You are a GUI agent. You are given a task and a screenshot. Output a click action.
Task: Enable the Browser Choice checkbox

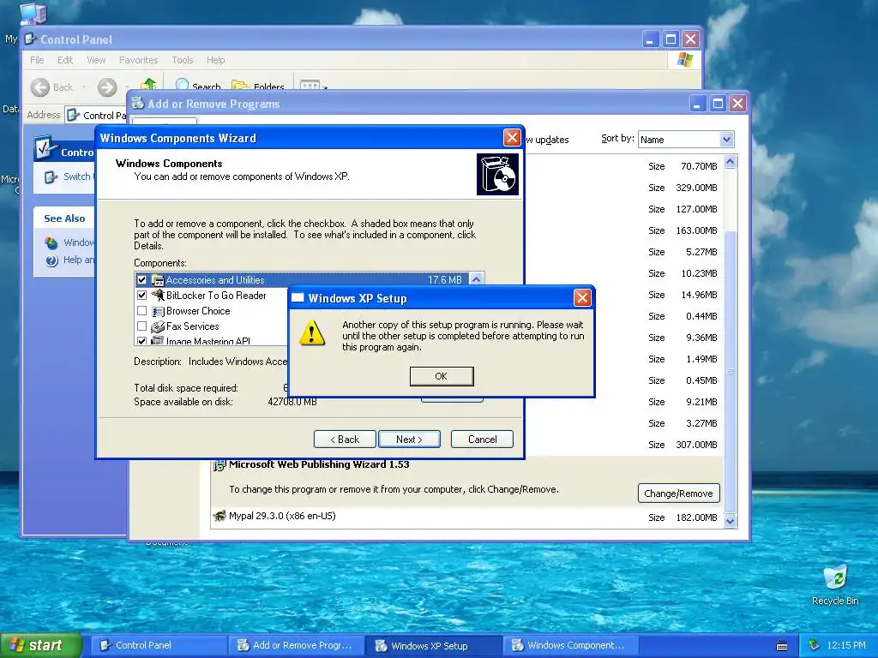(x=141, y=310)
